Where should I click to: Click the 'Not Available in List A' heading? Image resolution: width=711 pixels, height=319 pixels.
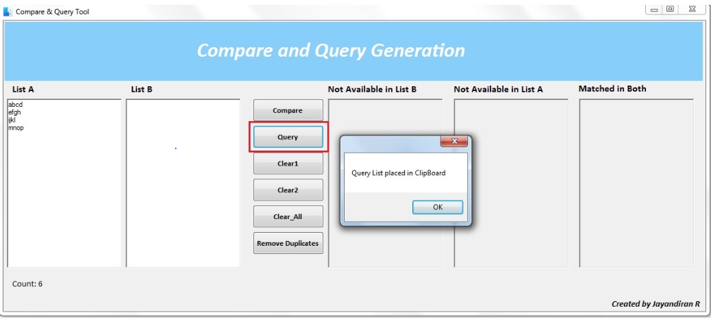point(499,89)
